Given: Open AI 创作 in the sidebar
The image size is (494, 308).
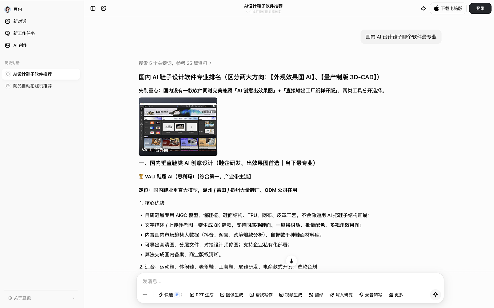Looking at the screenshot, I should (x=20, y=45).
